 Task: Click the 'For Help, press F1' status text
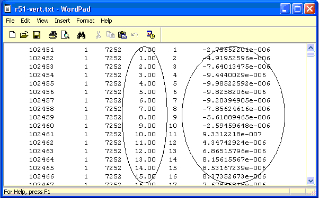click(x=27, y=192)
